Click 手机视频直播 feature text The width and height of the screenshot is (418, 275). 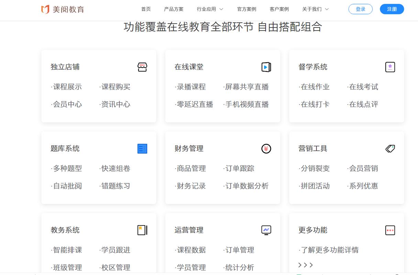pyautogui.click(x=246, y=104)
